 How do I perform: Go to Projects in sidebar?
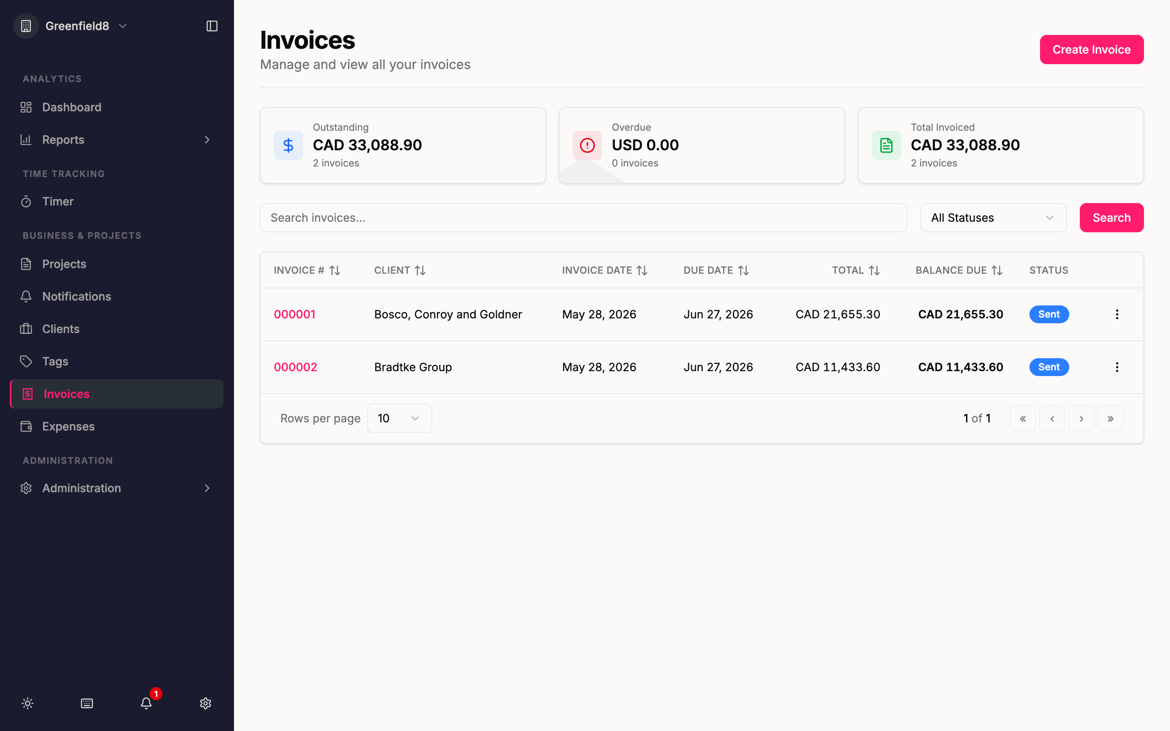point(117,264)
